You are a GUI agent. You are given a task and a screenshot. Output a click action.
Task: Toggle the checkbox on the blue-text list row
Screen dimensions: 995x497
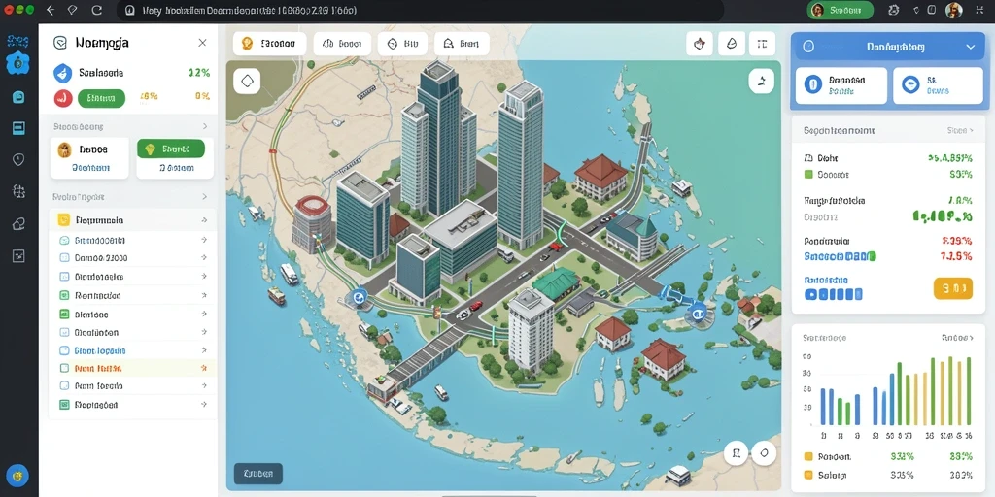click(x=63, y=350)
